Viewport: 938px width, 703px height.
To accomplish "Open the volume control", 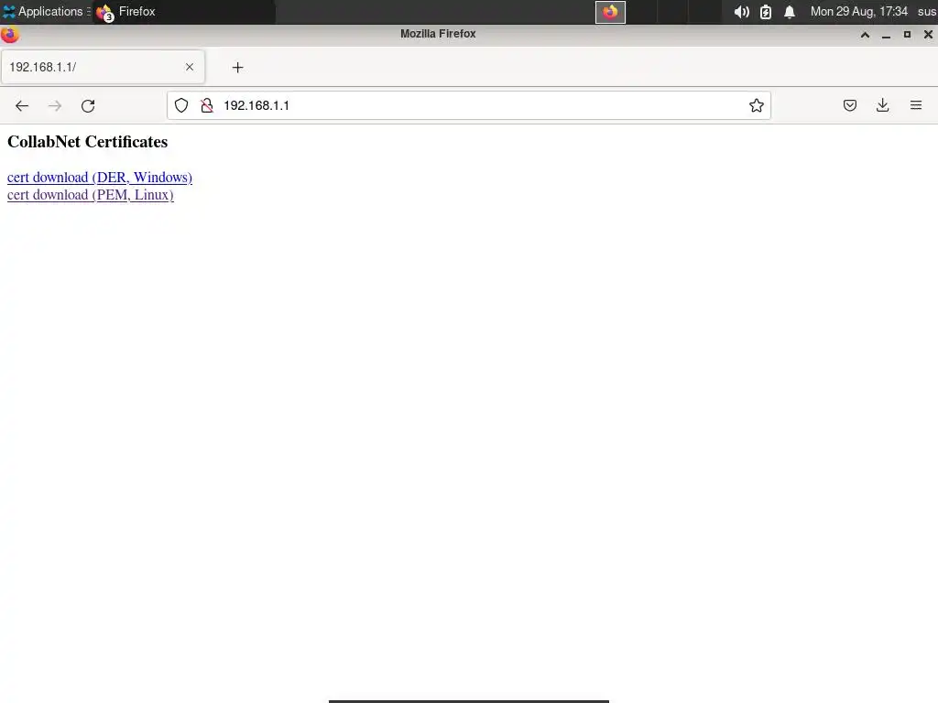I will tap(742, 12).
